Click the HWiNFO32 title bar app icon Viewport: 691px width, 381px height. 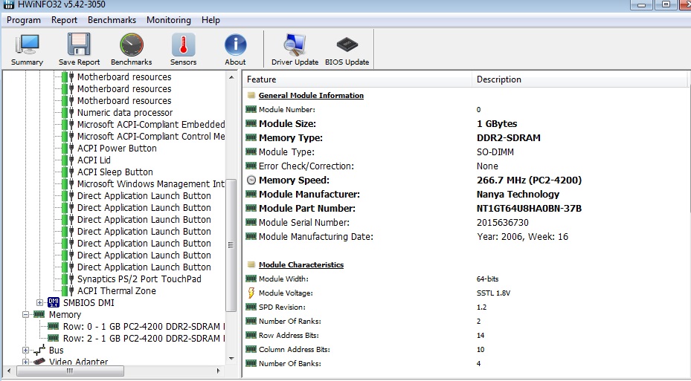coord(8,4)
